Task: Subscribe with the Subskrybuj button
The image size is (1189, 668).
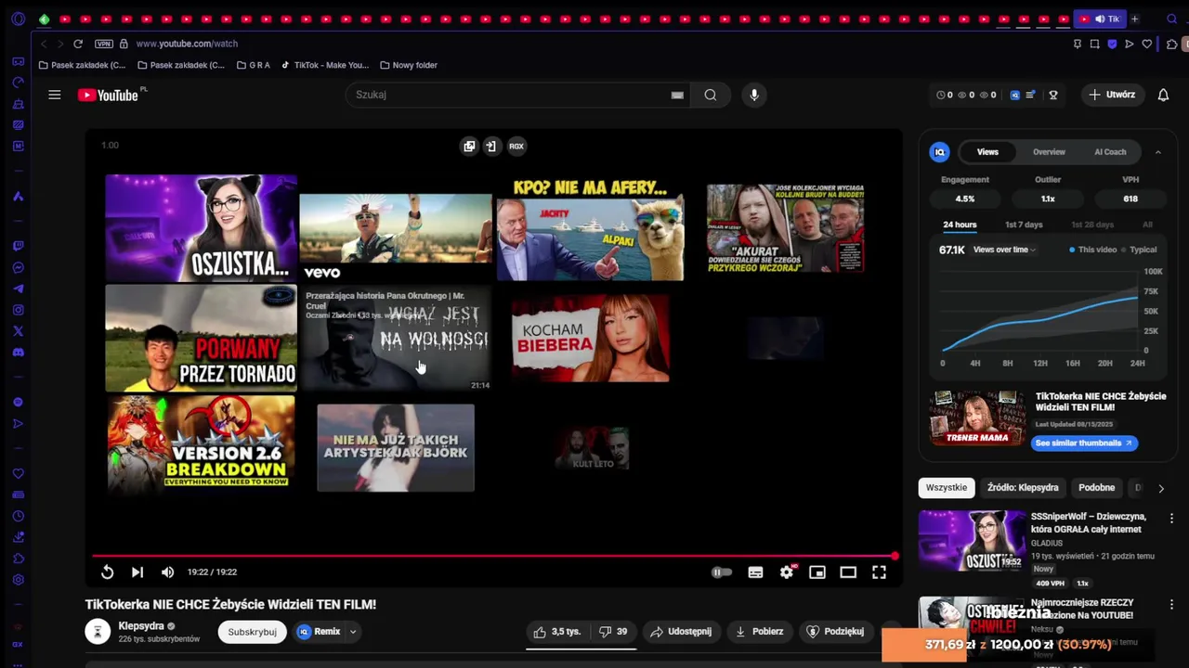Action: [253, 632]
